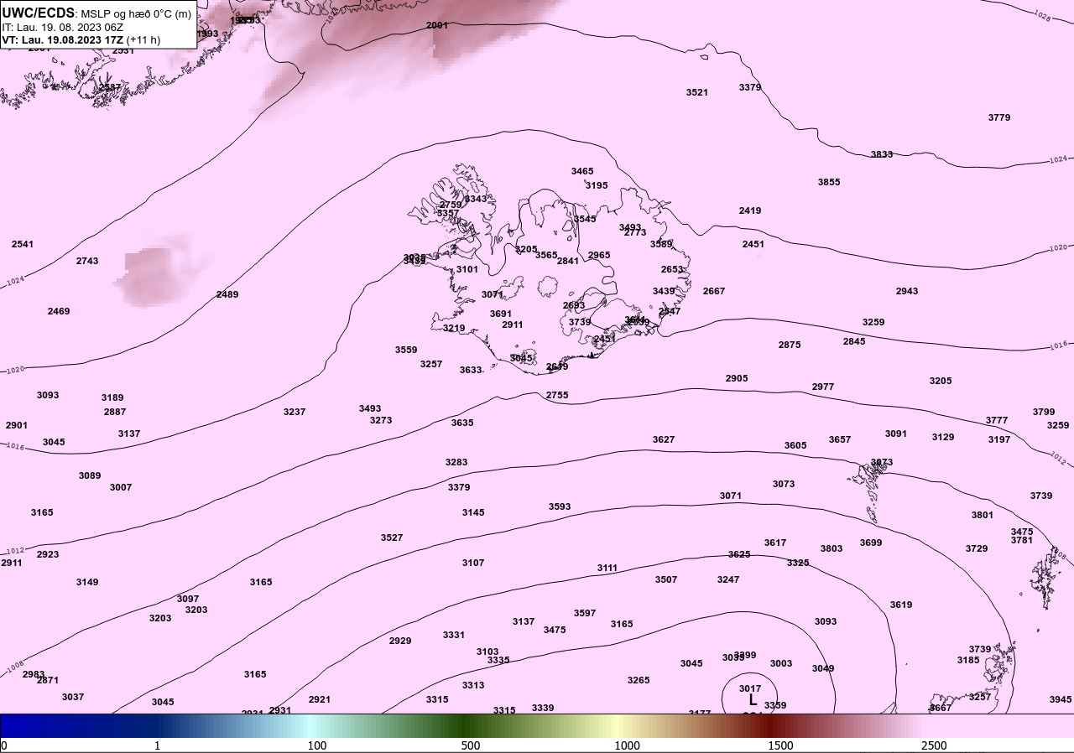
Task: Click the height value 3283
Action: [x=456, y=462]
